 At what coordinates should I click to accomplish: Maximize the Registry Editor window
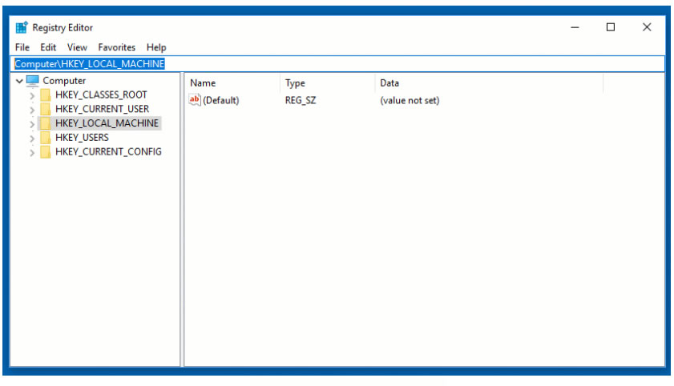pyautogui.click(x=611, y=27)
